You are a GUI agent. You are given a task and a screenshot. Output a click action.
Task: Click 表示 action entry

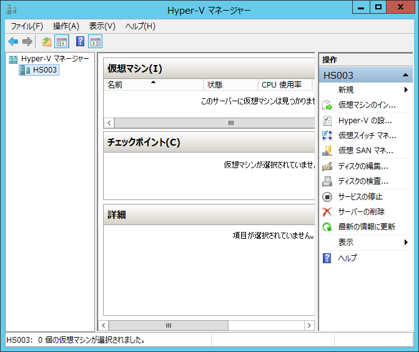coord(346,243)
